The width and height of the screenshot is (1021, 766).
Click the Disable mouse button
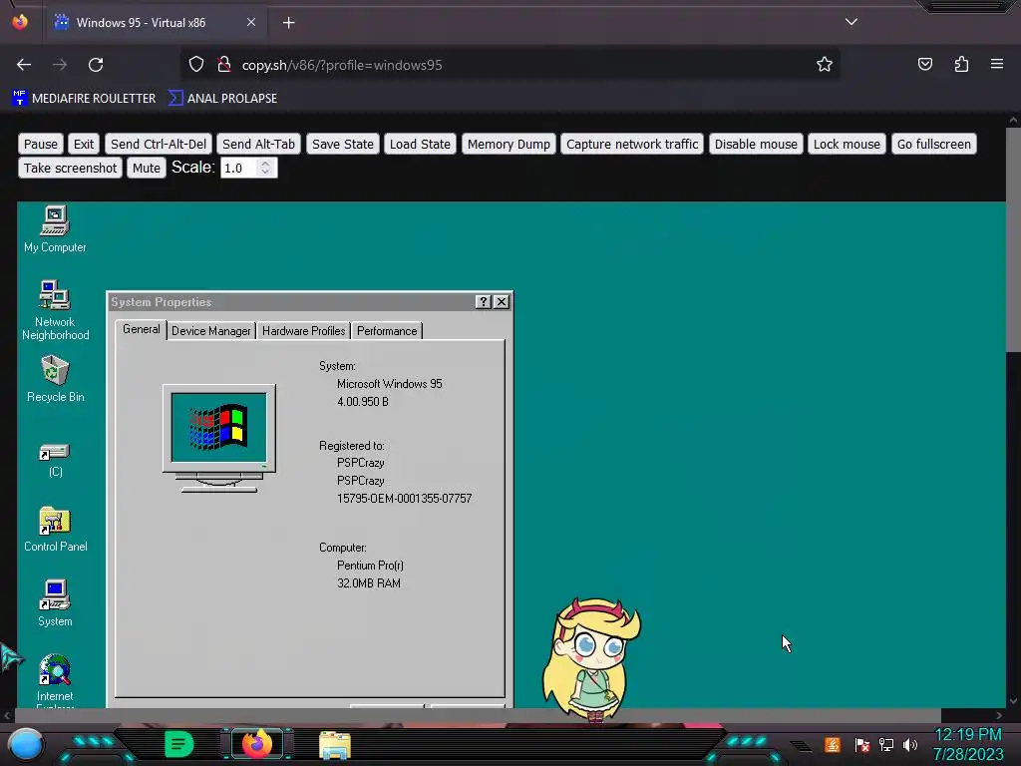point(756,144)
